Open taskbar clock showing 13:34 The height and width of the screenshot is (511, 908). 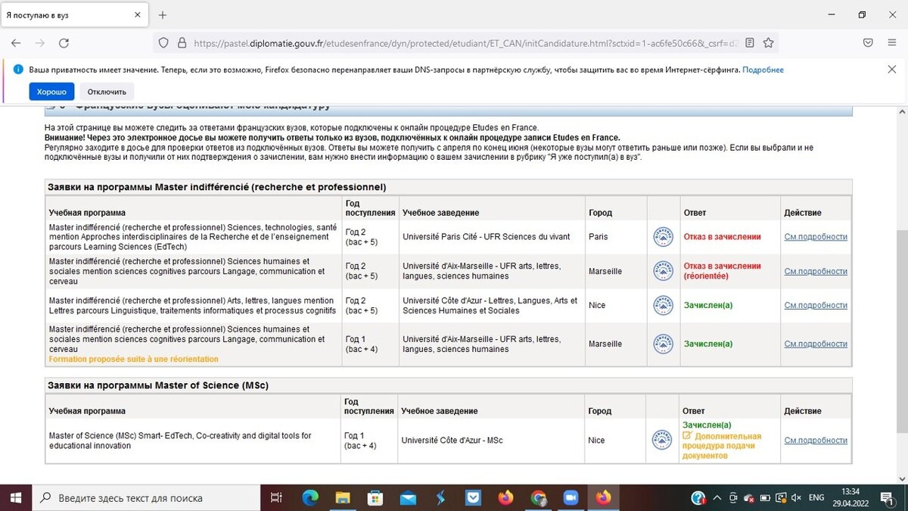point(851,497)
